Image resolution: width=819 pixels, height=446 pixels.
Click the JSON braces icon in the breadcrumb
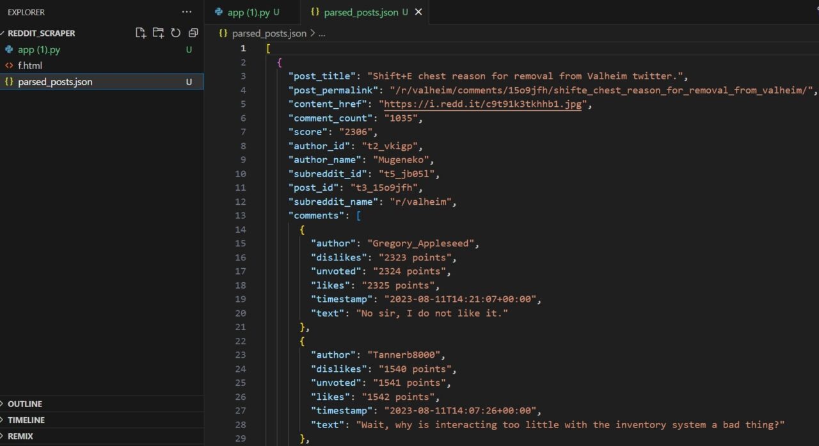pyautogui.click(x=222, y=33)
